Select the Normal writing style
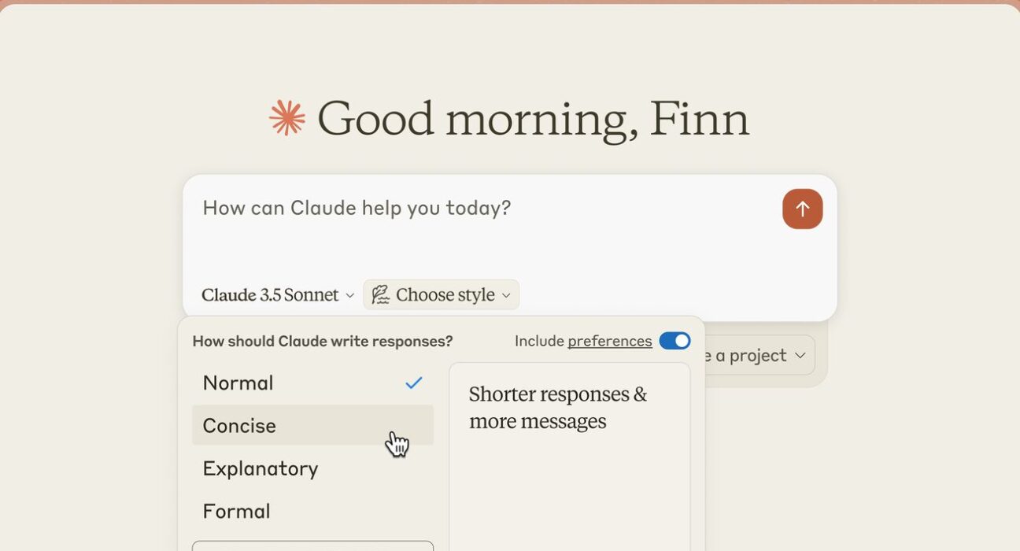This screenshot has width=1020, height=551. pos(312,383)
